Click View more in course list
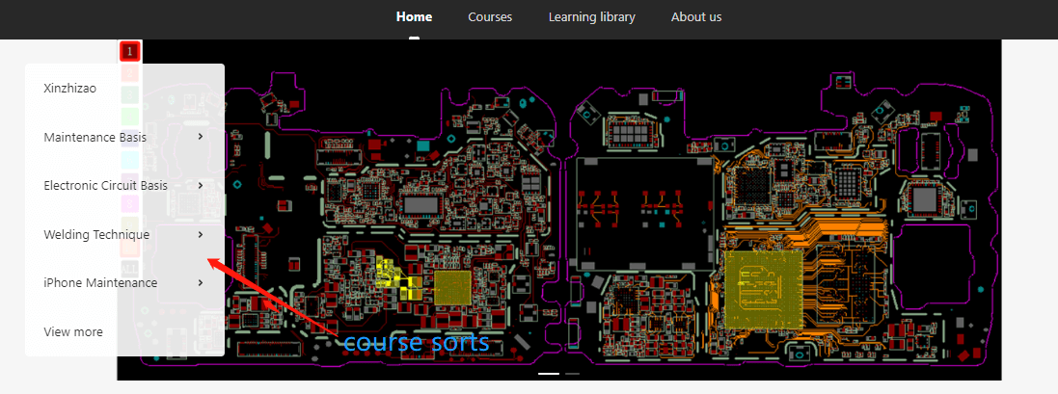The width and height of the screenshot is (1058, 394). click(x=73, y=332)
